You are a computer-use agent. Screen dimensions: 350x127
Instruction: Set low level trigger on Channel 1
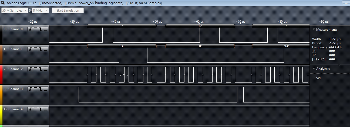(x=46, y=49)
